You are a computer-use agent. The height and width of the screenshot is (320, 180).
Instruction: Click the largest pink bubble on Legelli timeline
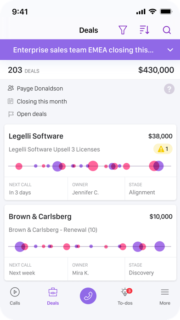coord(93,166)
